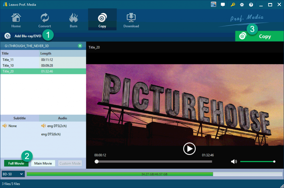
Task: Choose Full Movie copy mode
Action: [x=16, y=163]
